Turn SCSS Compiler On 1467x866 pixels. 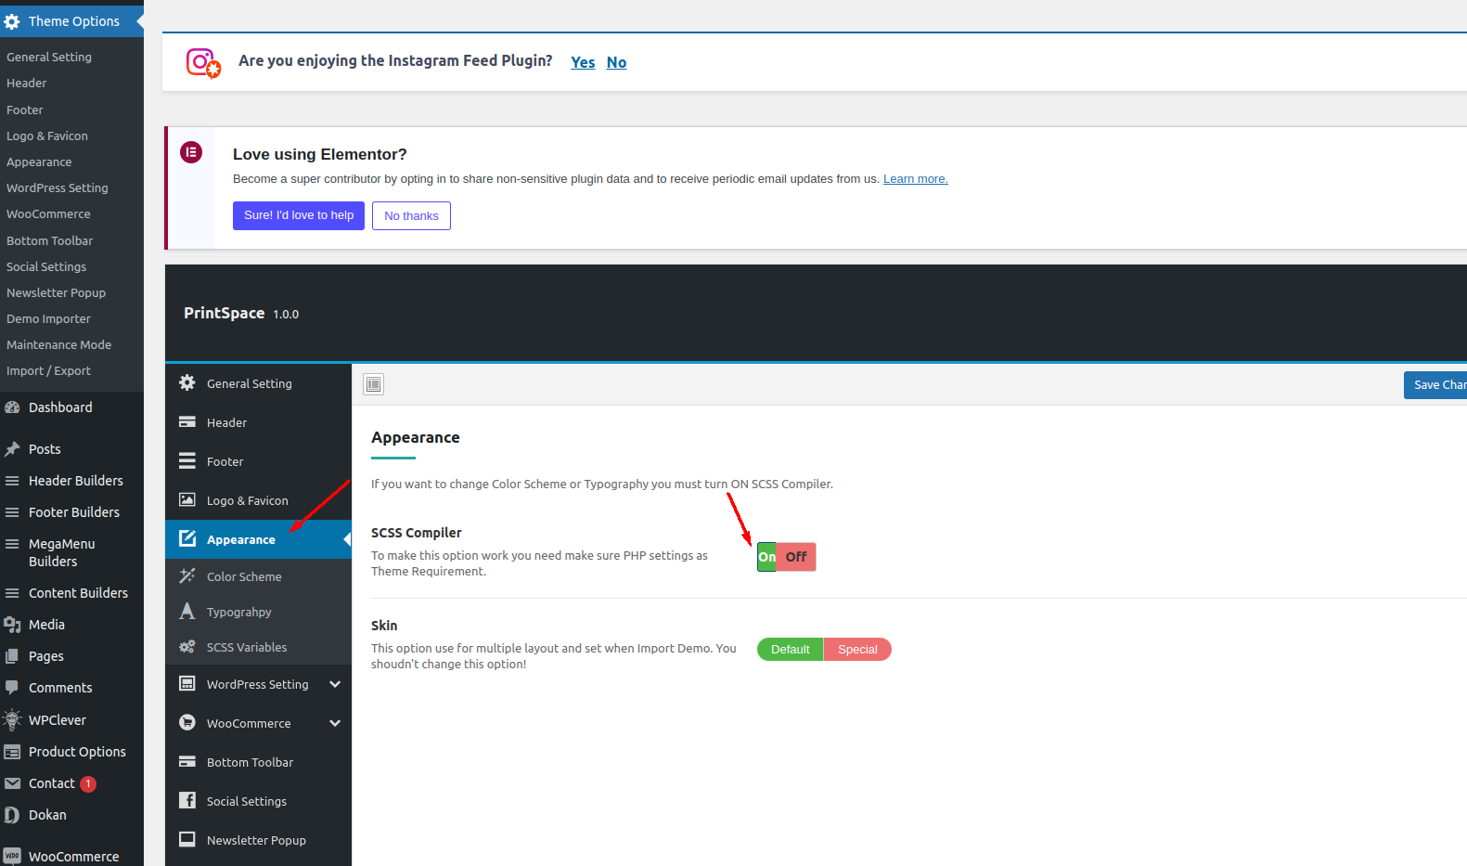[766, 557]
